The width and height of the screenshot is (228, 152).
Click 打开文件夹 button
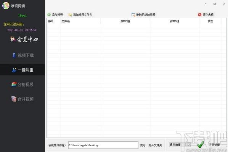coord(155,145)
